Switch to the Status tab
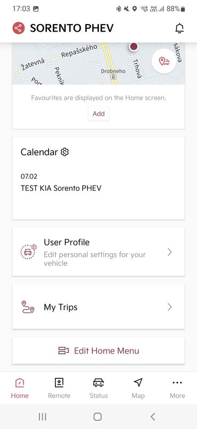 click(99, 388)
